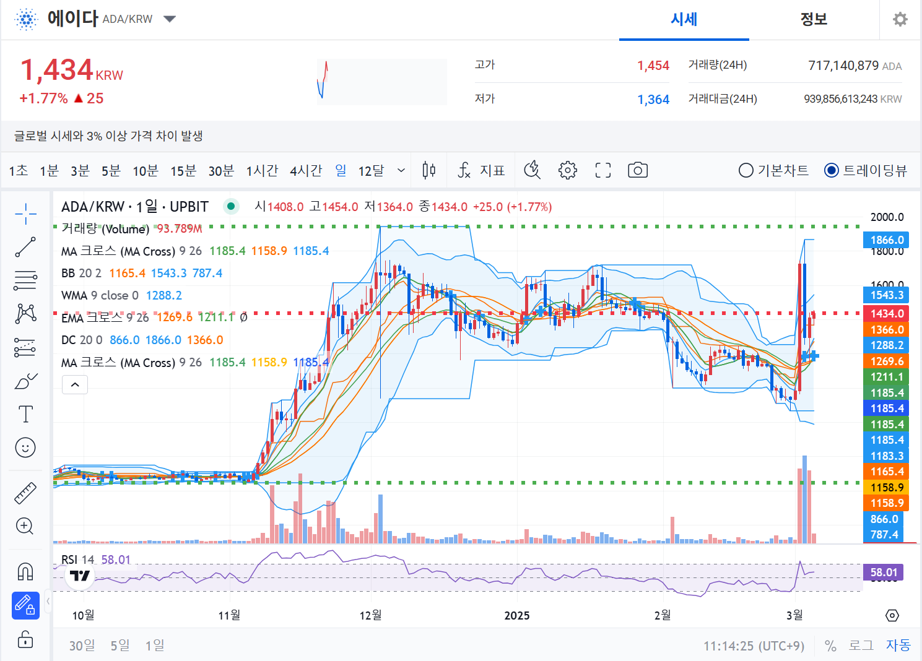Select the 3분 interval

coord(80,170)
